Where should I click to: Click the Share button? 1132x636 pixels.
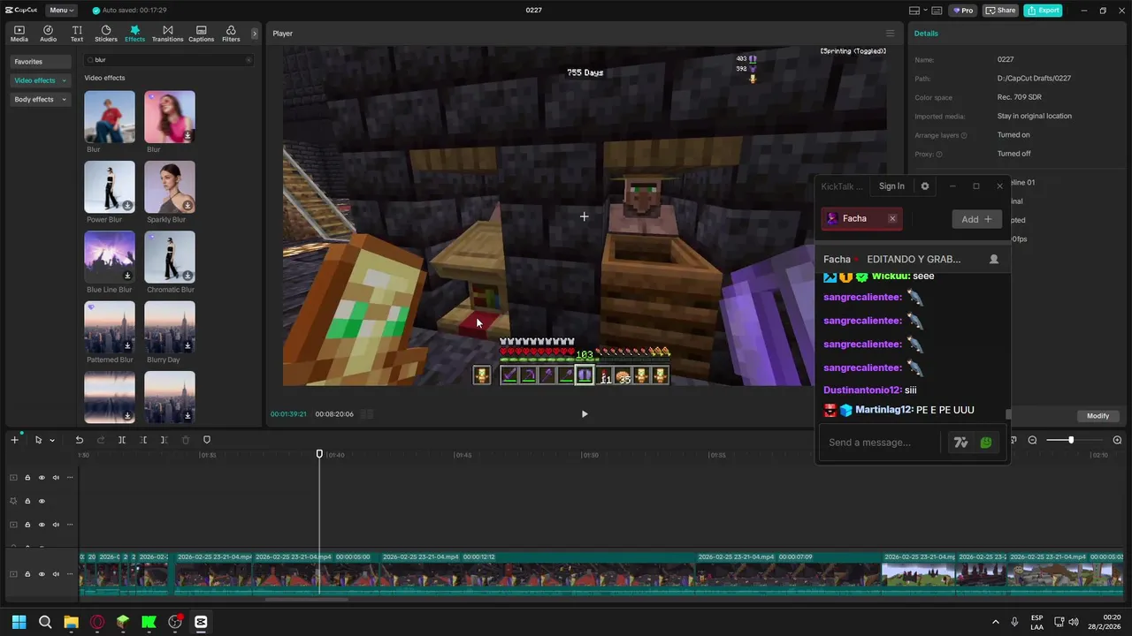pyautogui.click(x=1000, y=11)
